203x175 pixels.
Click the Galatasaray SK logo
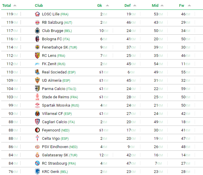37,155
